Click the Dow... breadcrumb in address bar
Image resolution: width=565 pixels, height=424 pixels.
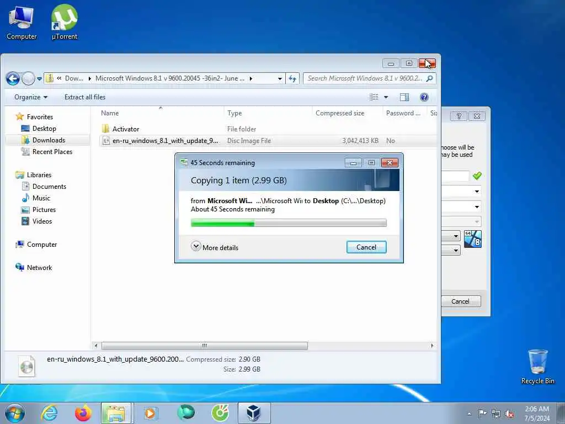point(74,78)
